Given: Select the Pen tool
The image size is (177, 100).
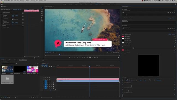Looking at the screenshot, I should coord(42,17).
